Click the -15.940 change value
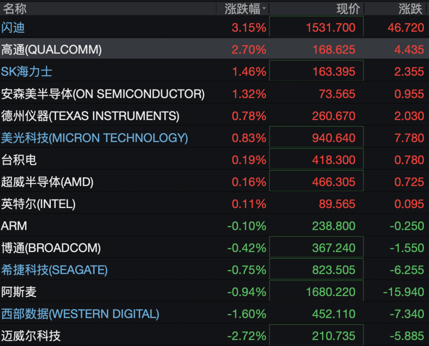429x346 pixels. pyautogui.click(x=404, y=292)
